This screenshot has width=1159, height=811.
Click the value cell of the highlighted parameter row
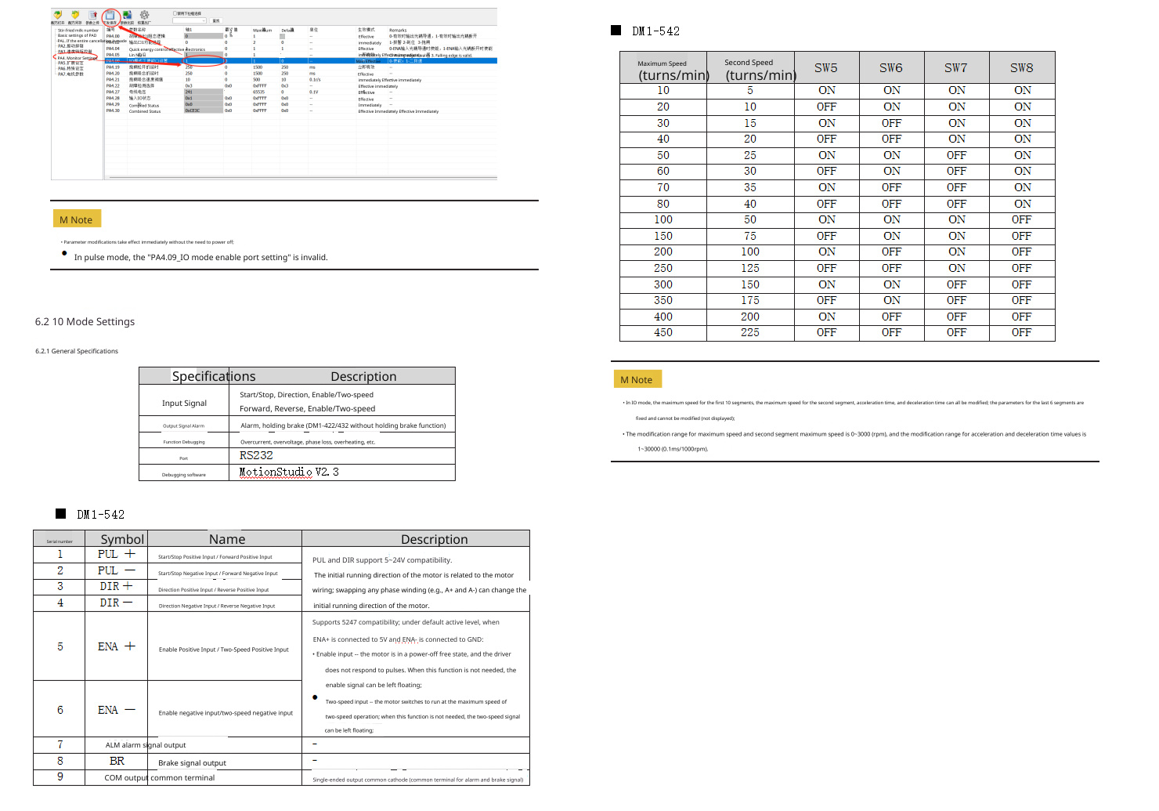(x=204, y=61)
